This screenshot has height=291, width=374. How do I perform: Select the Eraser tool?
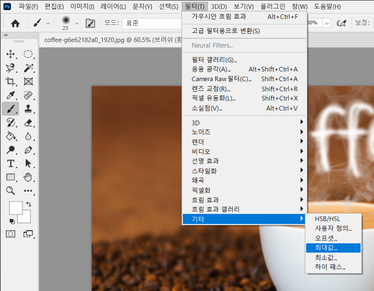28,123
